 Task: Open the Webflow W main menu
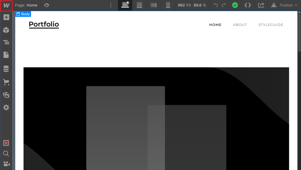click(x=6, y=5)
